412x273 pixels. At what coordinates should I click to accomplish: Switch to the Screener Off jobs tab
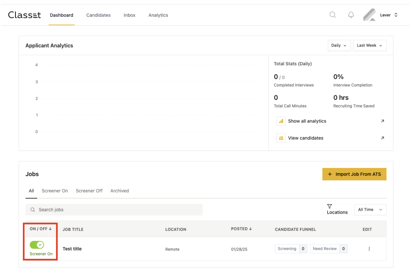coord(89,191)
